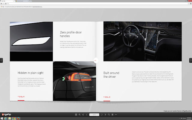The image size is (192, 120).
Task: Click the 'Import bookmarks now' link
Action: [x=37, y=7]
